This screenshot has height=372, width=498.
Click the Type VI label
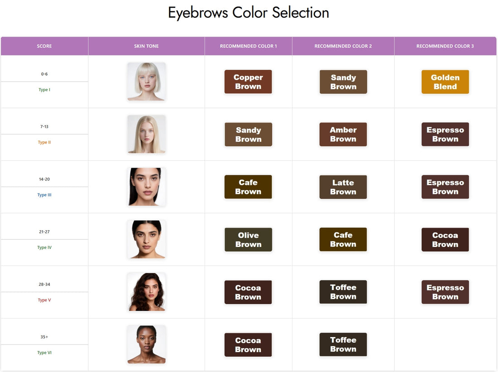(44, 352)
